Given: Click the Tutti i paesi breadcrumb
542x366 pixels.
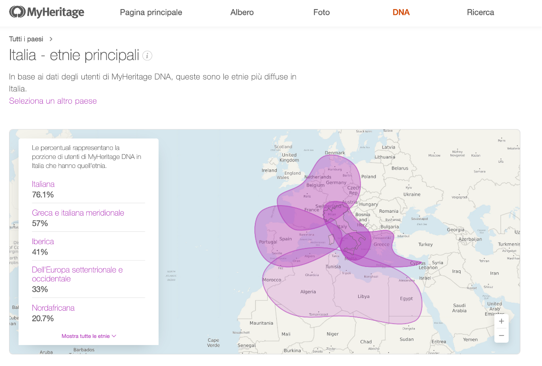Looking at the screenshot, I should (26, 39).
